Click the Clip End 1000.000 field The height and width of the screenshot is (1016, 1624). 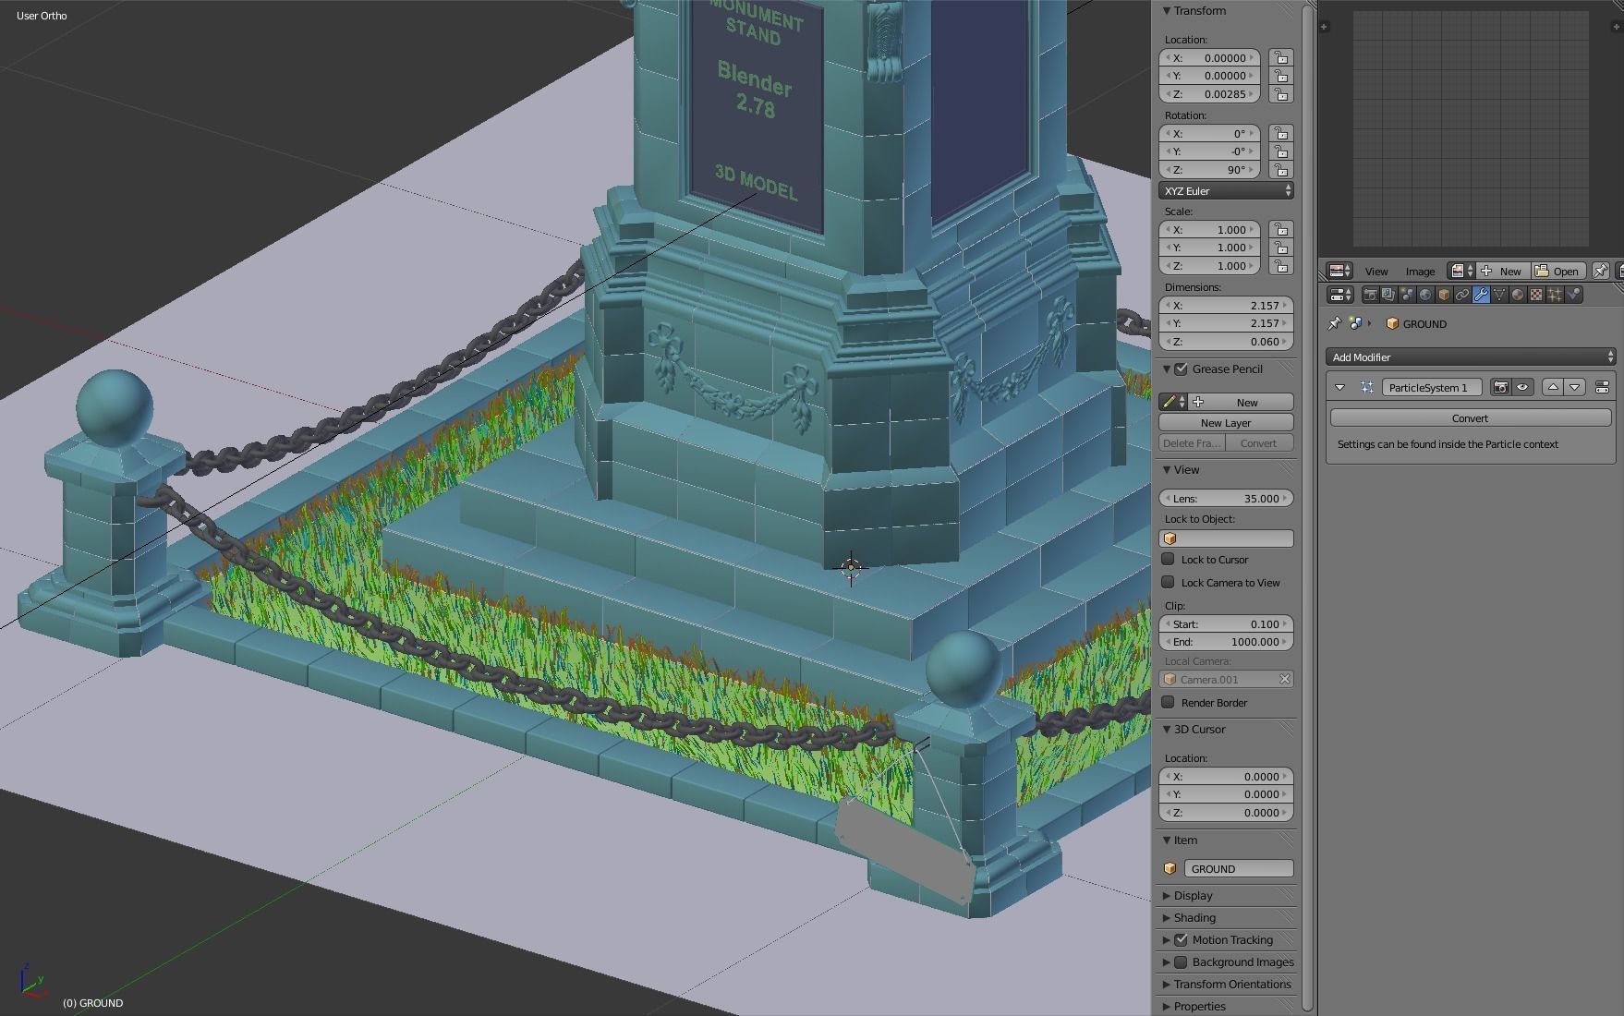[1226, 642]
